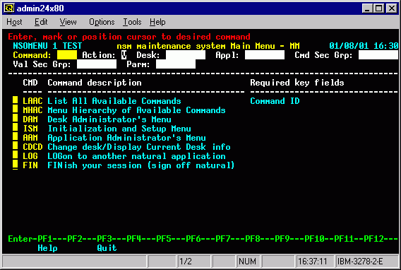The height and width of the screenshot is (270, 401).
Task: Click the "Command description" column header
Action: pos(95,83)
